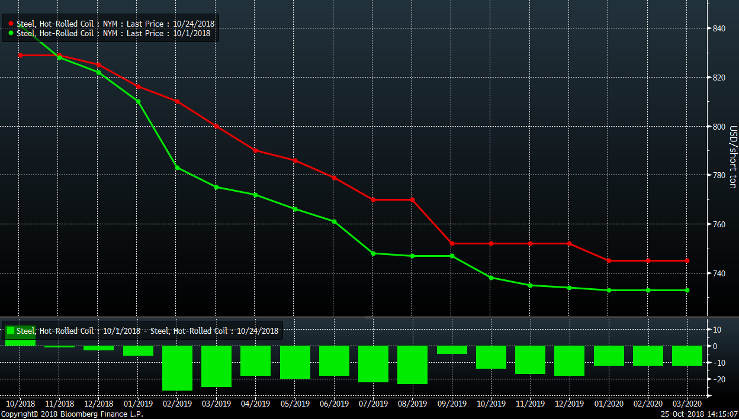Click the divider handle between chart panels
Screen dimensions: 739x419
pos(369,318)
